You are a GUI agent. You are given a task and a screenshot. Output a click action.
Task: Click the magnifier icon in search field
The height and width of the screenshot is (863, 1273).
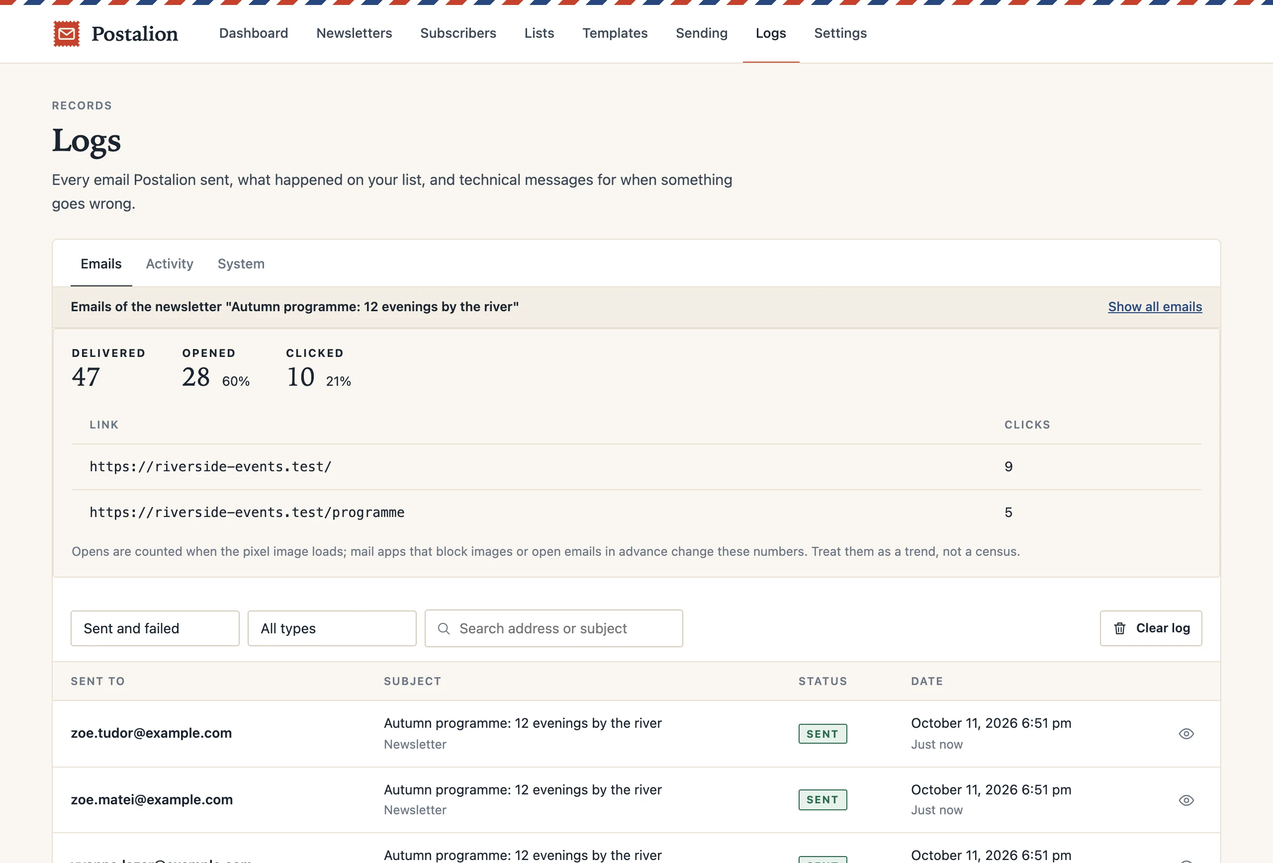point(444,629)
